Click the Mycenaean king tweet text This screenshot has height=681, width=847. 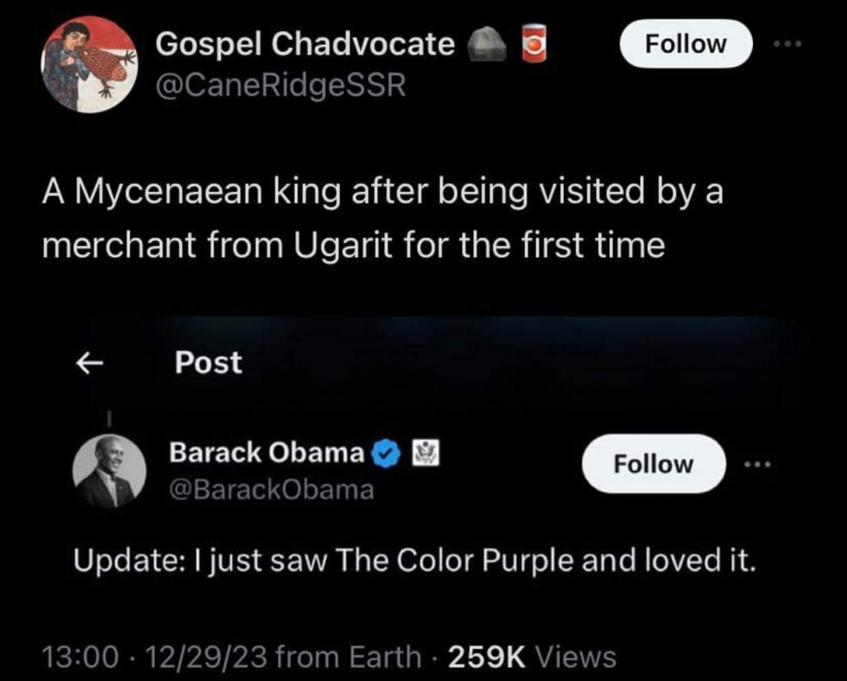coord(381,218)
